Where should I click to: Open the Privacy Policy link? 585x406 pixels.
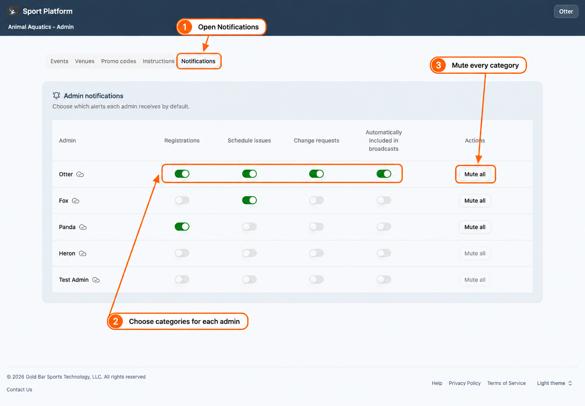465,383
